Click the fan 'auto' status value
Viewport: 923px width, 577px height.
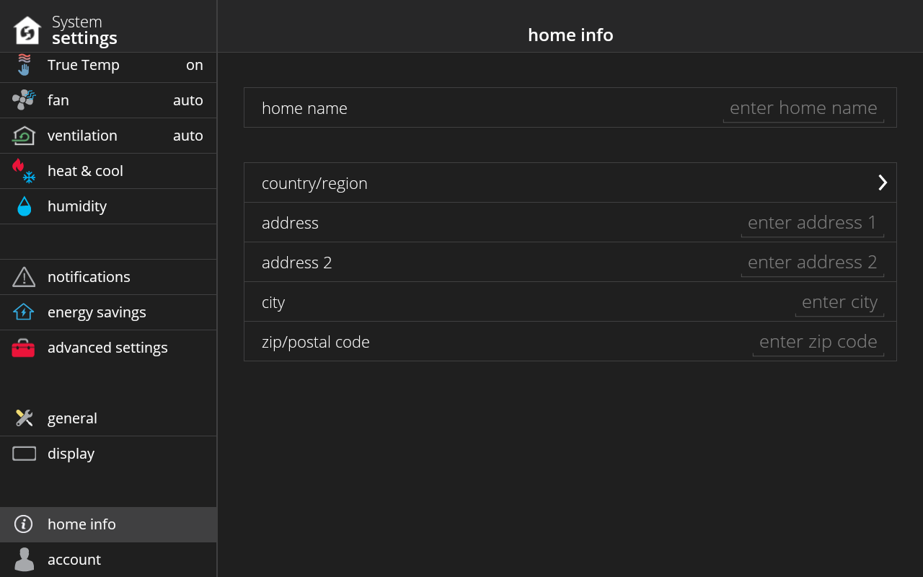pyautogui.click(x=188, y=100)
